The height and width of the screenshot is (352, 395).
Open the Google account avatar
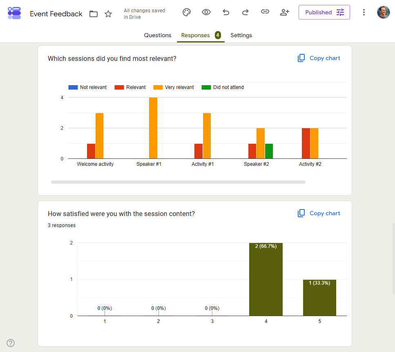(383, 12)
